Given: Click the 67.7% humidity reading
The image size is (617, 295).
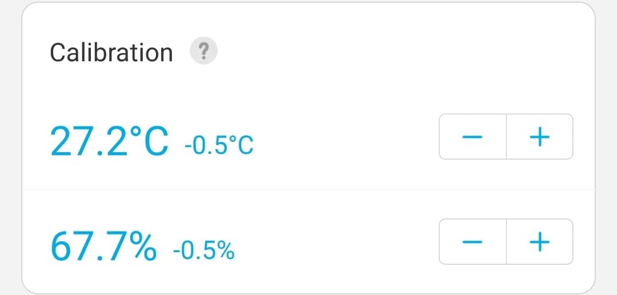Looking at the screenshot, I should tap(104, 246).
